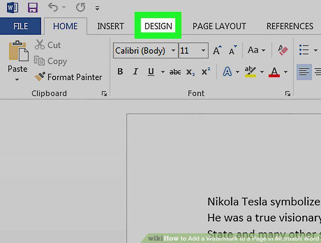Open bullet library dropdown arrow
Screen dimensions: 321x243
[x=316, y=50]
